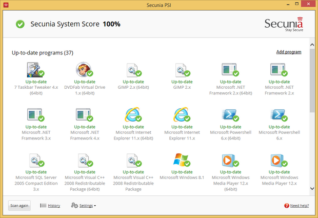Click the scrollbar up arrow
The width and height of the screenshot is (318, 218).
pos(312,45)
